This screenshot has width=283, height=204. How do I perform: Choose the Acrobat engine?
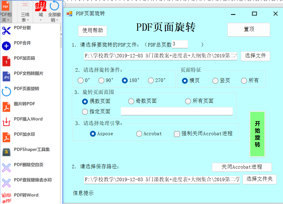[149, 134]
